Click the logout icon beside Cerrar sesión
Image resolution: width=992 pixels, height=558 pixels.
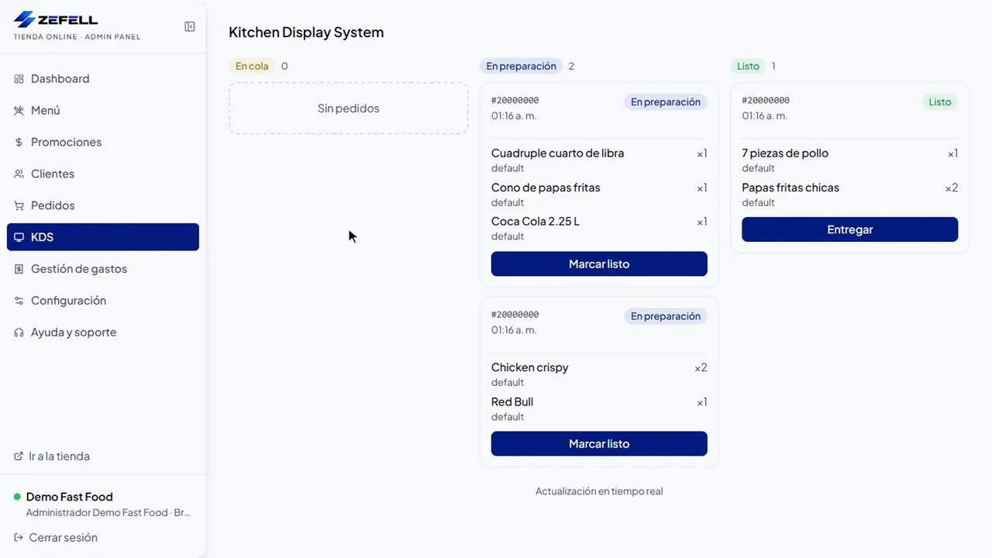19,538
